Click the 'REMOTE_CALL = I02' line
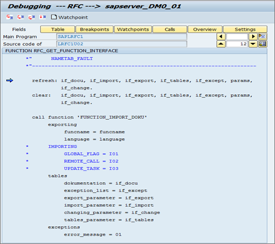This screenshot has height=244, width=275. click(x=91, y=161)
